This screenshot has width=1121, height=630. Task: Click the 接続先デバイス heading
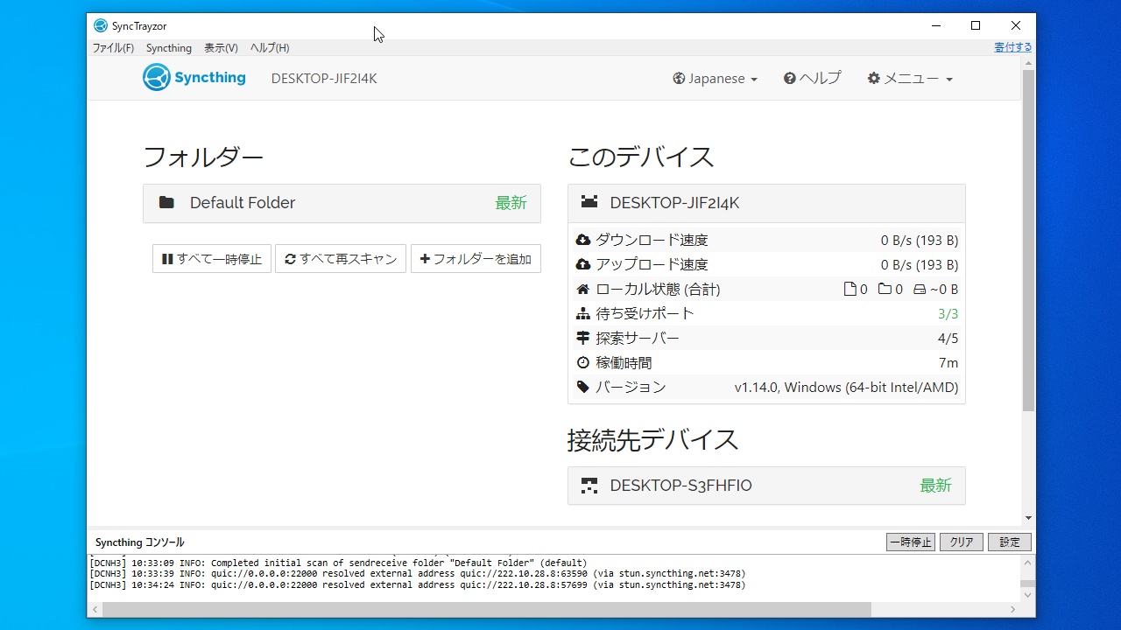click(653, 440)
